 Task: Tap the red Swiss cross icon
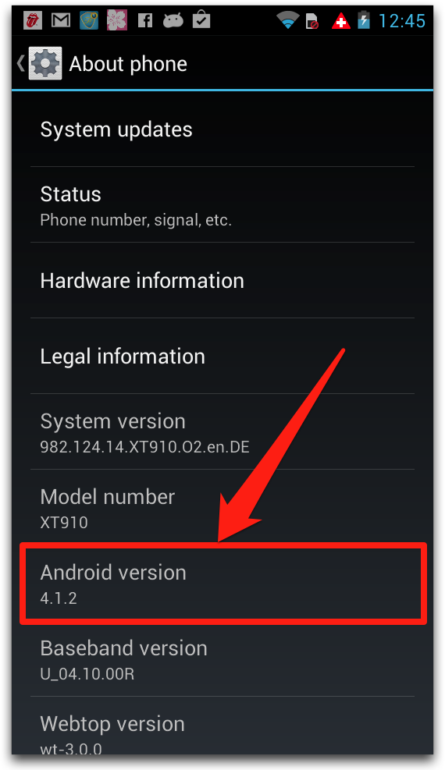coord(341,21)
